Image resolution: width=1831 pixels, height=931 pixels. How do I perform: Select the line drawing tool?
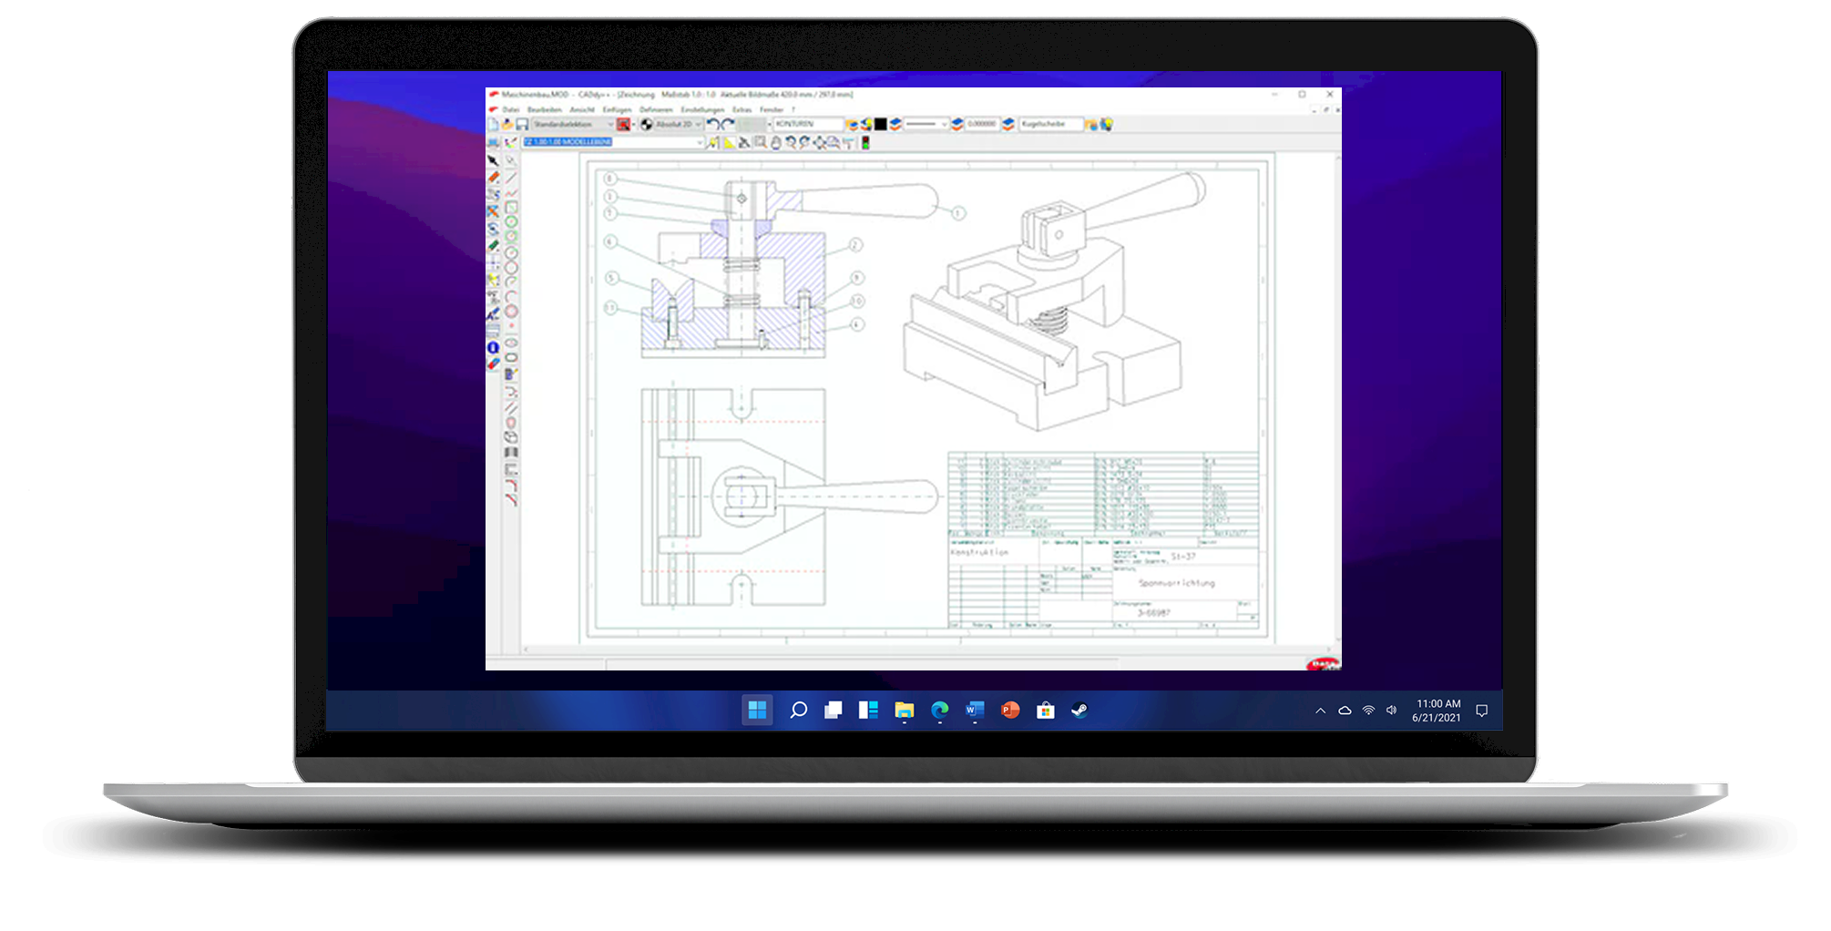(511, 178)
